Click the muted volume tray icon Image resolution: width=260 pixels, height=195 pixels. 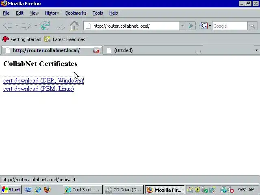pos(231,190)
